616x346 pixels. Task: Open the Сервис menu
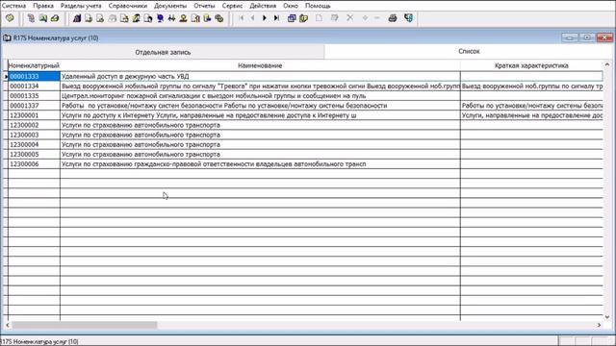click(232, 6)
